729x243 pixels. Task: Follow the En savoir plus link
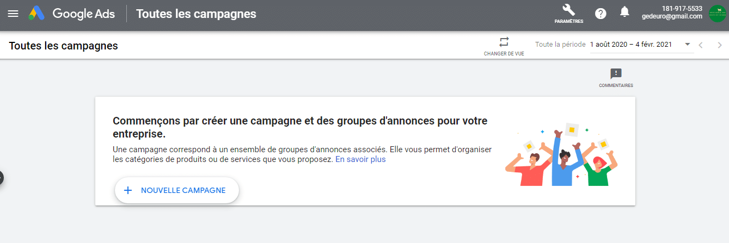[x=360, y=159]
